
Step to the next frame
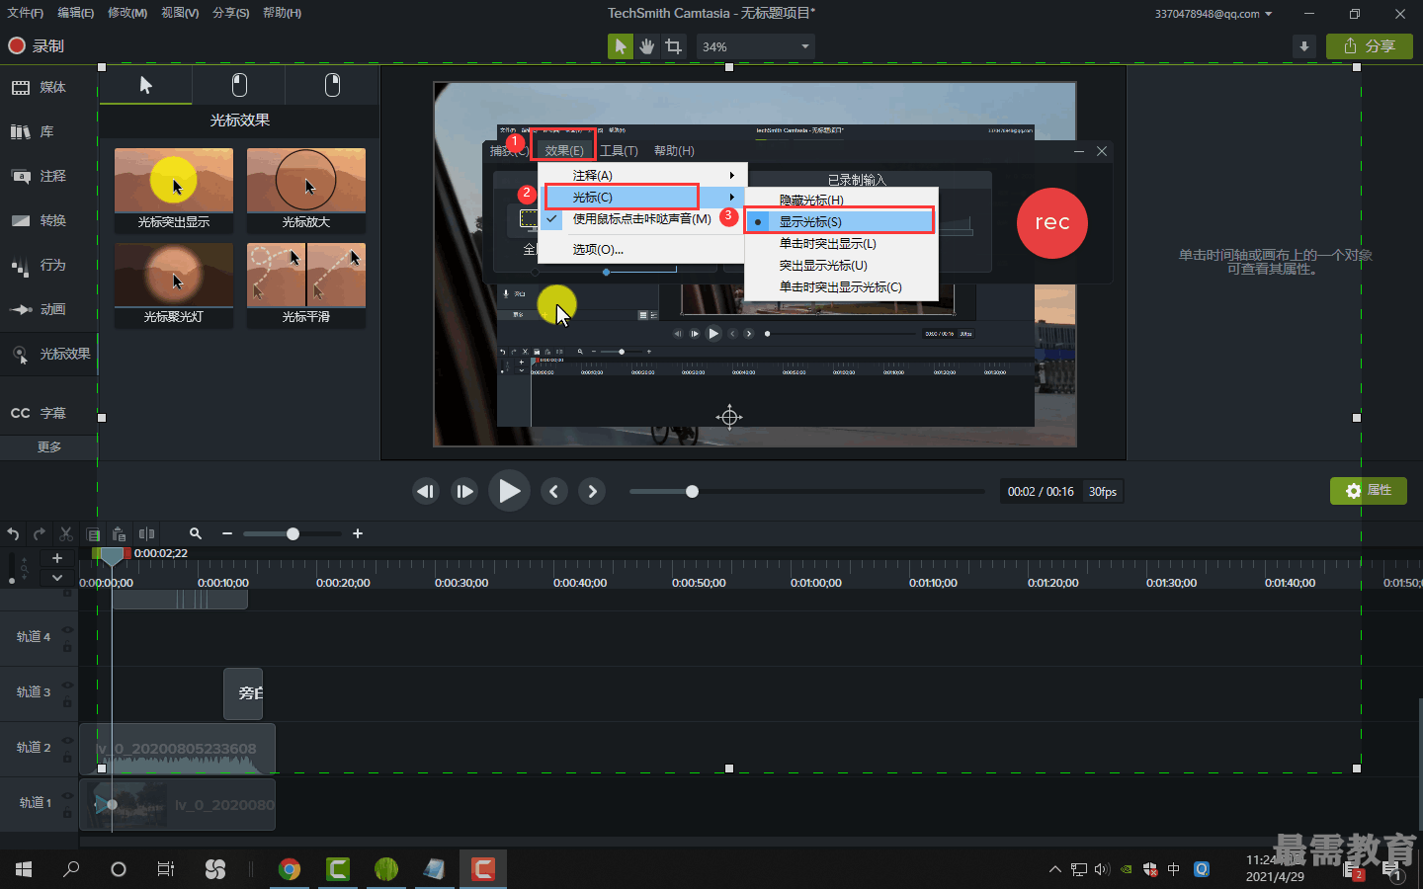(464, 491)
